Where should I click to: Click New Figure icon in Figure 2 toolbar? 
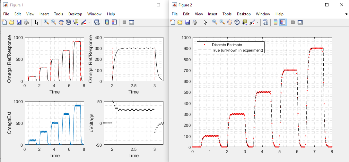pos(173,22)
